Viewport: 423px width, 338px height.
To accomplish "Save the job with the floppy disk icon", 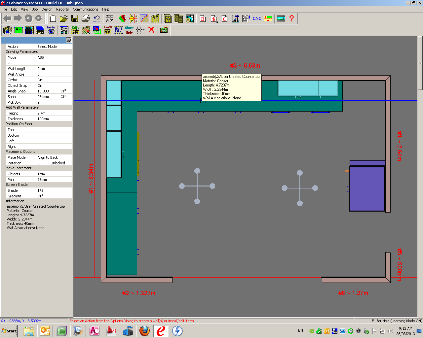I will [x=75, y=18].
